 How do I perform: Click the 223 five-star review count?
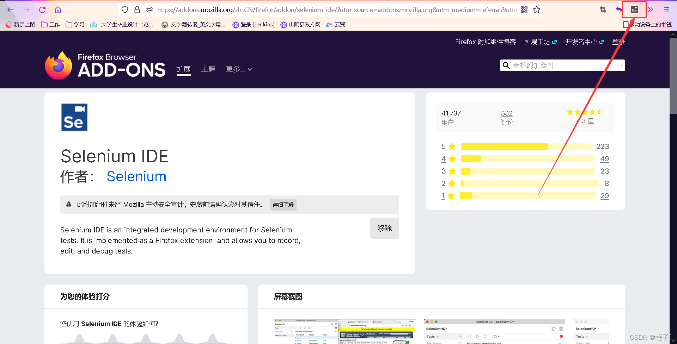603,146
